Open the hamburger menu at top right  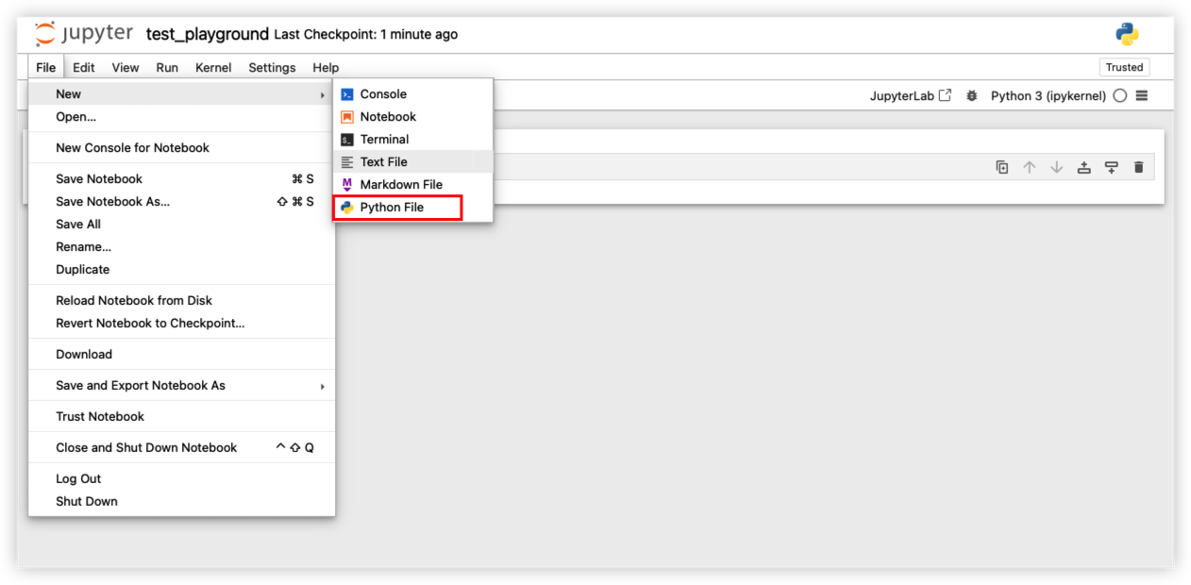1142,95
